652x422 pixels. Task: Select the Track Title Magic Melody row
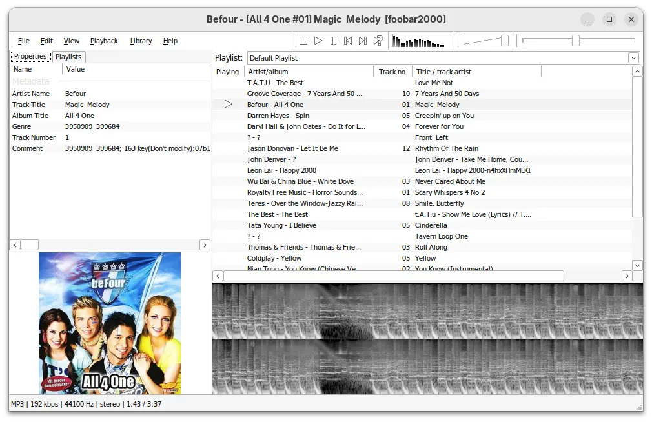tap(110, 105)
